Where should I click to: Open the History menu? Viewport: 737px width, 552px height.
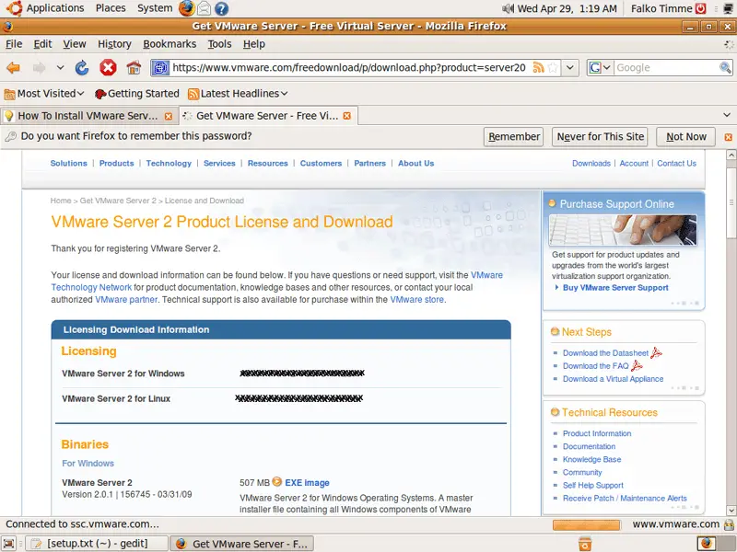(114, 44)
